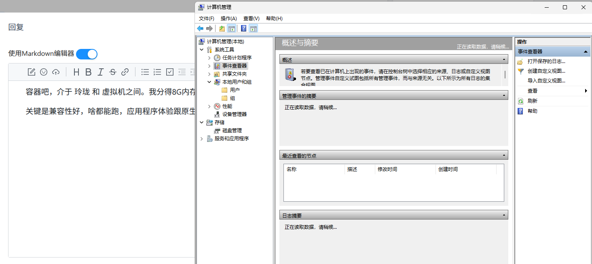The width and height of the screenshot is (592, 264).
Task: Click the pencil edit icon in Markdown toolbar
Action: pos(32,72)
